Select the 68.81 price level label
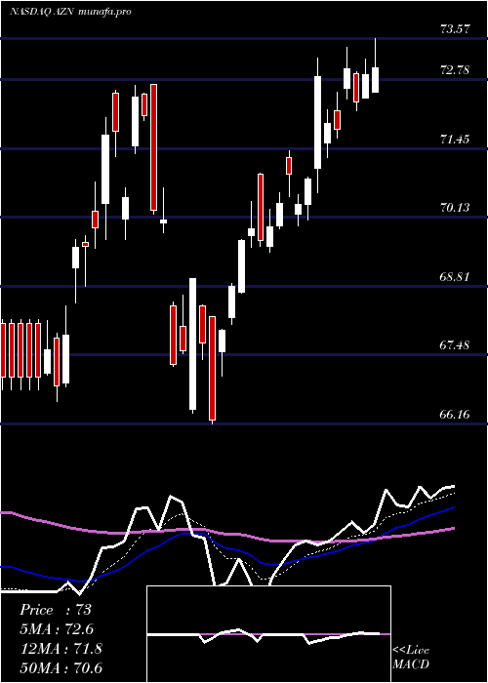This screenshot has height=683, width=488. [455, 276]
